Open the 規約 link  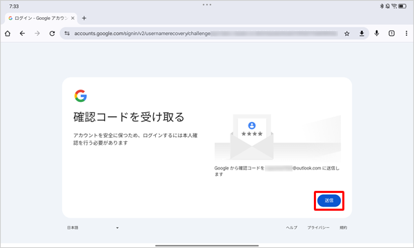(x=343, y=228)
